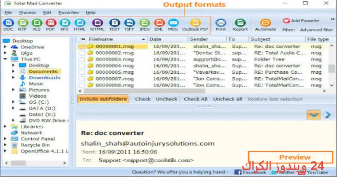
Task: Convert to XHTML format
Action: [x=97, y=25]
